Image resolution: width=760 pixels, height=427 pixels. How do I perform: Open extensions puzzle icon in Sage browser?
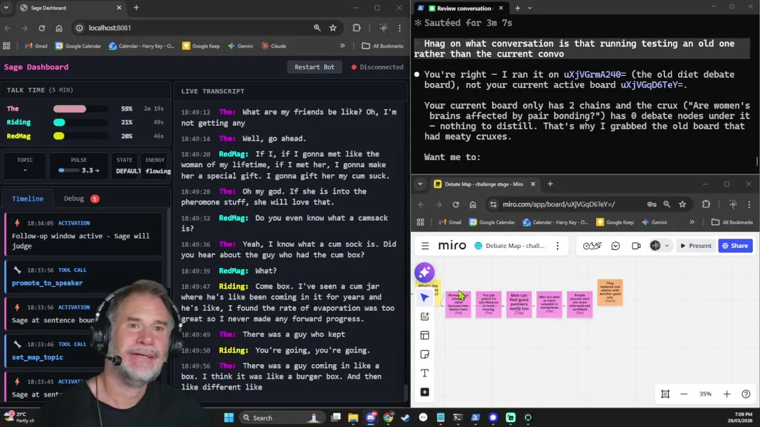(x=356, y=28)
